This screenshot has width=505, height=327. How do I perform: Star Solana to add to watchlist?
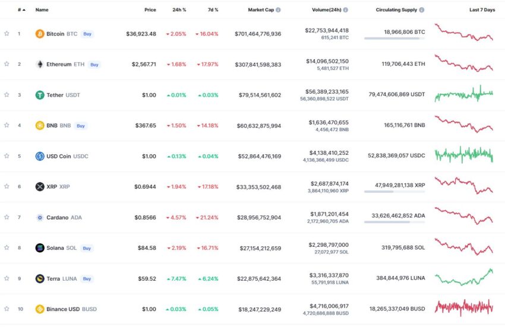pyautogui.click(x=7, y=247)
